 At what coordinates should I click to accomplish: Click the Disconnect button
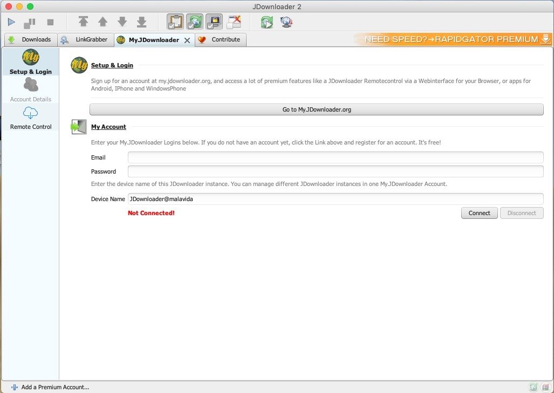[522, 213]
